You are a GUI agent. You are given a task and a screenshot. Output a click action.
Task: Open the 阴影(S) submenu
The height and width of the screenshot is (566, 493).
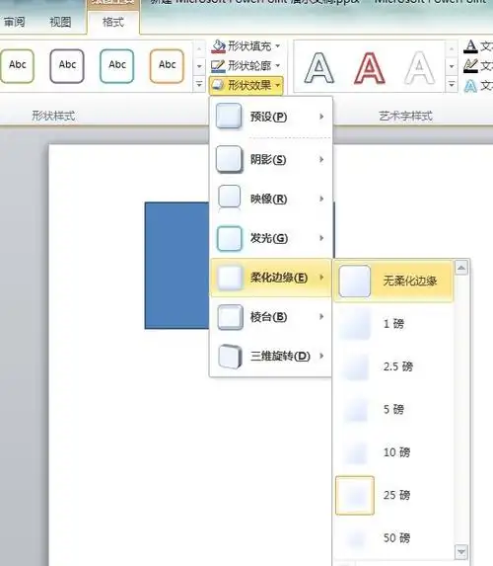point(270,159)
